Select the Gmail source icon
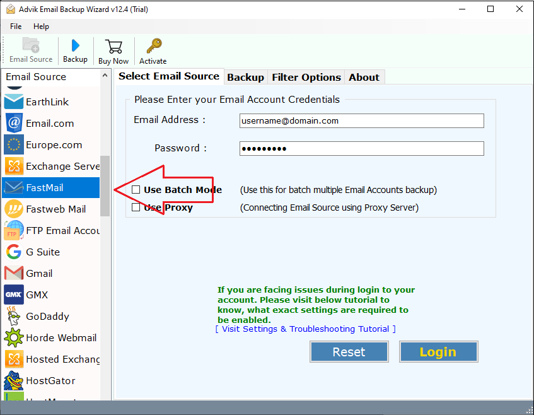The width and height of the screenshot is (534, 415). (x=38, y=273)
